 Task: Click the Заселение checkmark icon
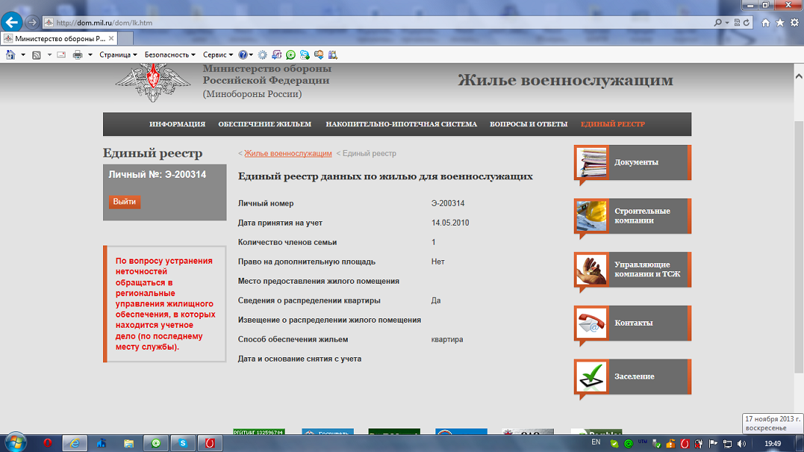click(x=591, y=377)
